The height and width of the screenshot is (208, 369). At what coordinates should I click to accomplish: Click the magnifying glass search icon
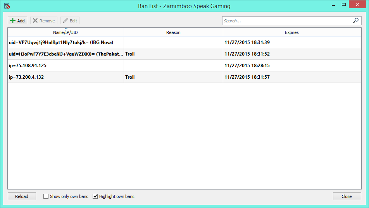[x=356, y=20]
